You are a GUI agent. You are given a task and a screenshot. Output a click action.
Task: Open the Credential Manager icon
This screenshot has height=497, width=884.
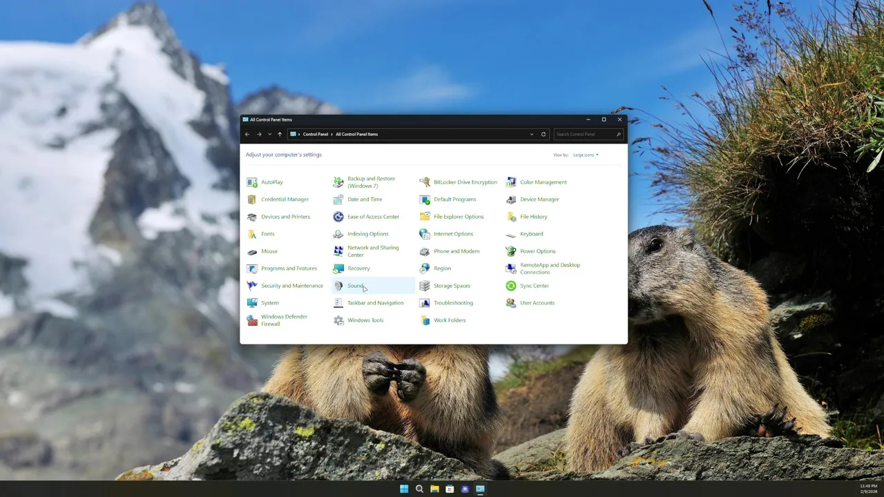coord(252,199)
